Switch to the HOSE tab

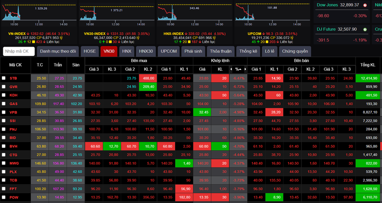(x=89, y=51)
